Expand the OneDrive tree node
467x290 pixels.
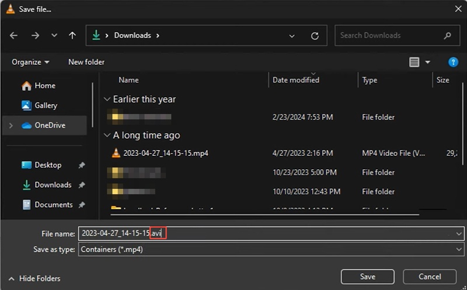(11, 125)
